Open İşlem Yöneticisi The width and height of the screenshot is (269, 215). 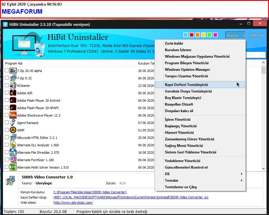(x=200, y=119)
